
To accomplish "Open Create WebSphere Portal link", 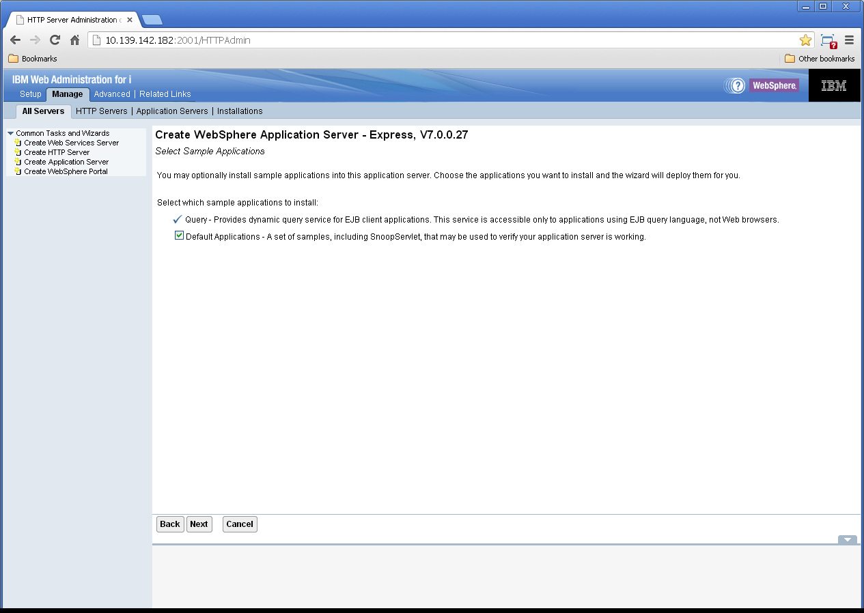I will tap(66, 171).
